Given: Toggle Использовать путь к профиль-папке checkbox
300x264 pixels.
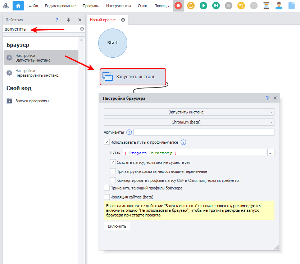Looking at the screenshot, I should tap(107, 142).
